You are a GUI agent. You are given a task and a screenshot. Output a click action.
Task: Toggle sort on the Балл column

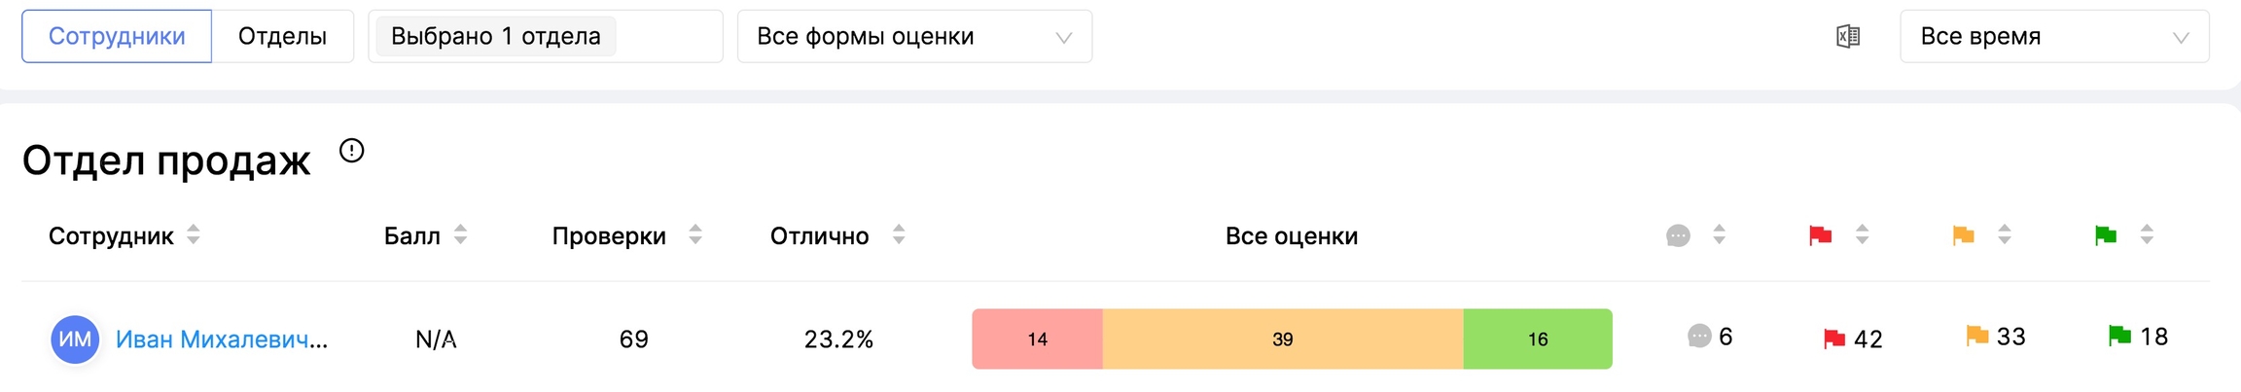(x=460, y=235)
